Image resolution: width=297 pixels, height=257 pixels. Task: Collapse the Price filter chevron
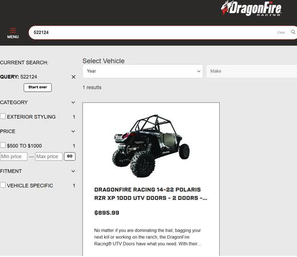73,131
